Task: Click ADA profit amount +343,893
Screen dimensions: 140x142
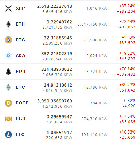Action: click(x=126, y=59)
